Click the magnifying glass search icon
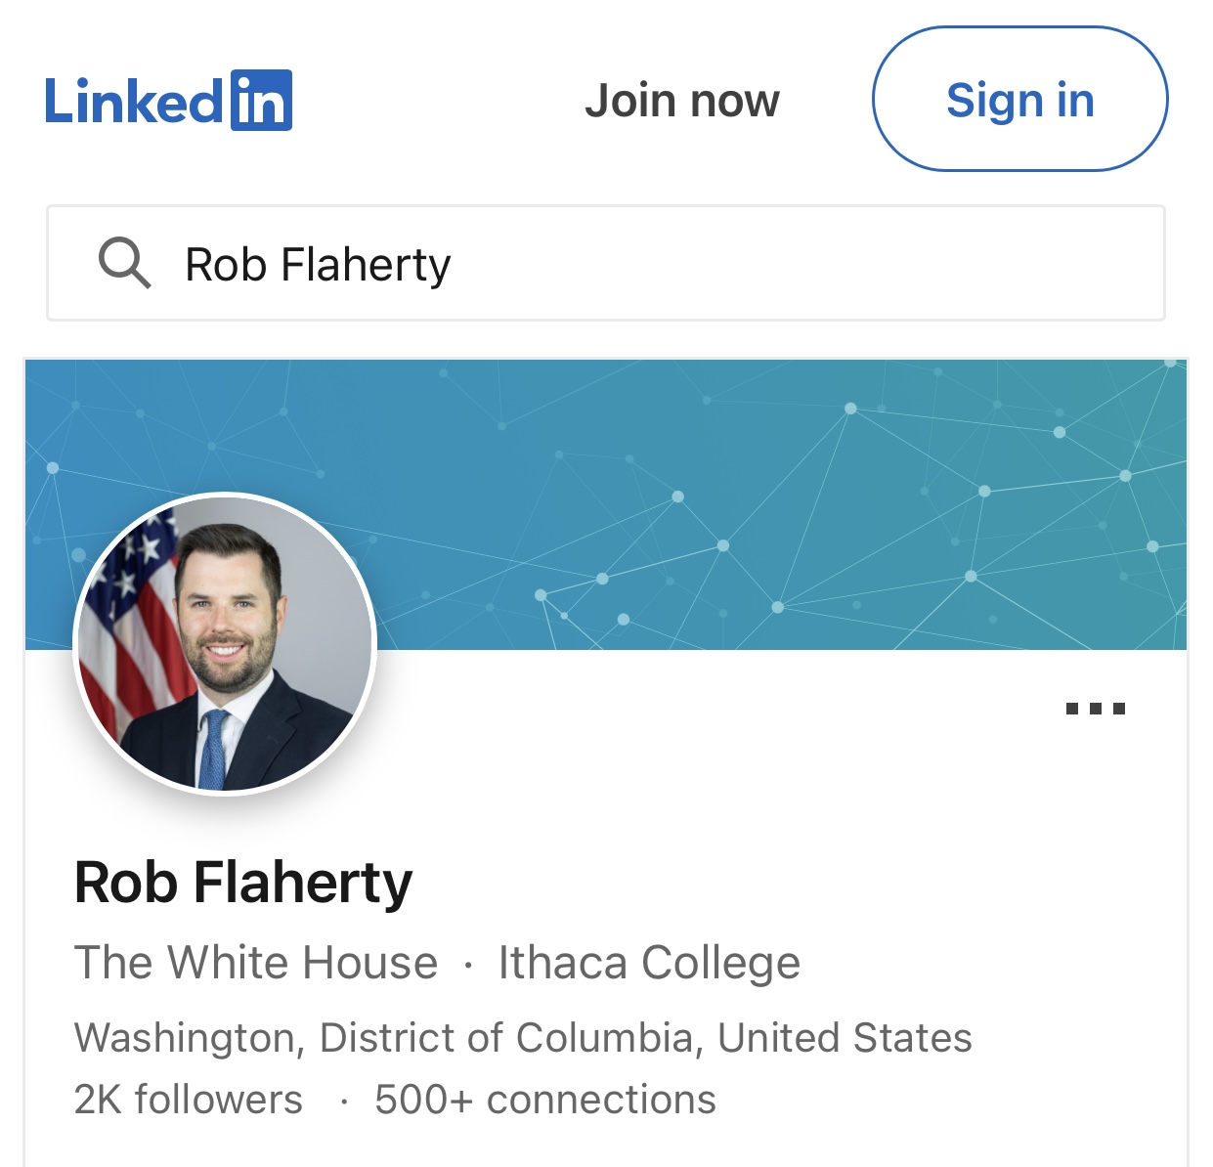This screenshot has width=1213, height=1167. coord(124,264)
